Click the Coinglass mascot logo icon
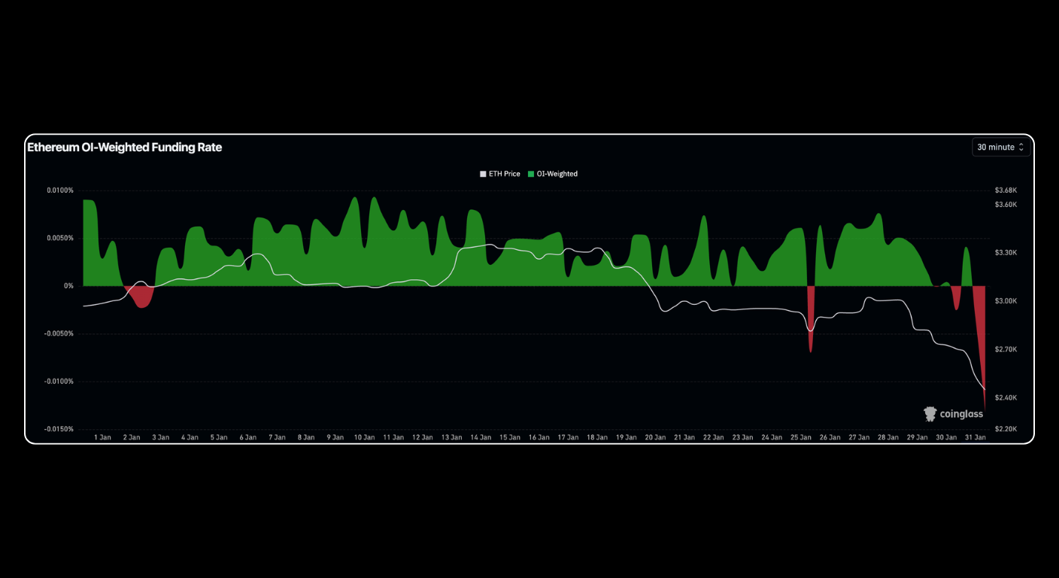The image size is (1059, 578). pos(930,412)
